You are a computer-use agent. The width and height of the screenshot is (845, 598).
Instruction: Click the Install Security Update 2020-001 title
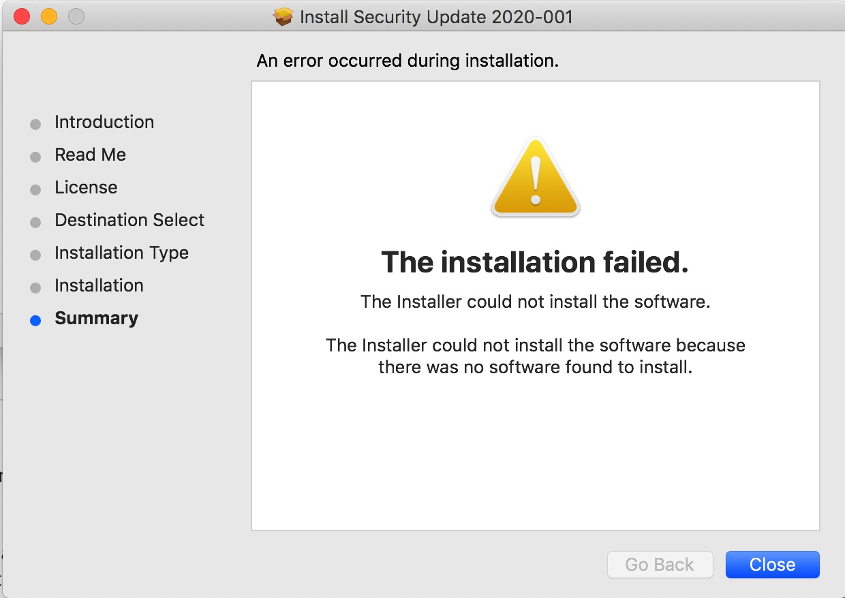436,16
